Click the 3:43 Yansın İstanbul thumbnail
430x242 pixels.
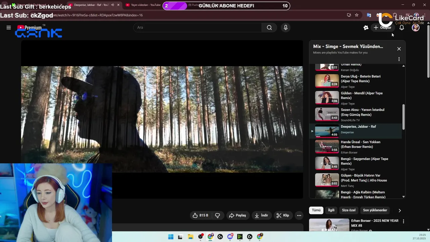point(327,114)
